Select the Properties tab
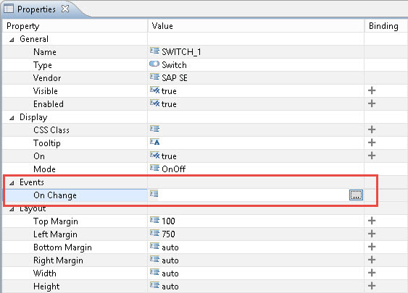This screenshot has height=293, width=408. click(36, 9)
